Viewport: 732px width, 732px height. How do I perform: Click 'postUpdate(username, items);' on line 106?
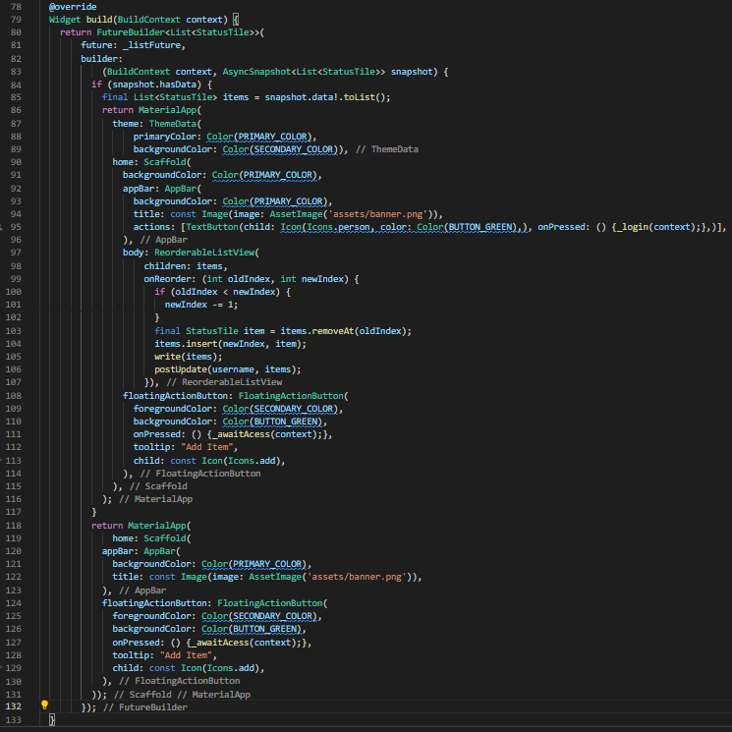click(x=227, y=369)
